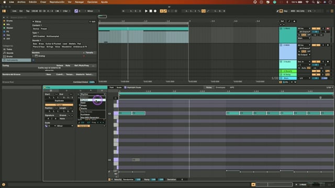Open the Live menu

pos(12,2)
